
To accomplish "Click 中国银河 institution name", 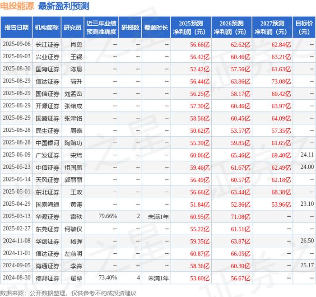I will coord(47,143).
